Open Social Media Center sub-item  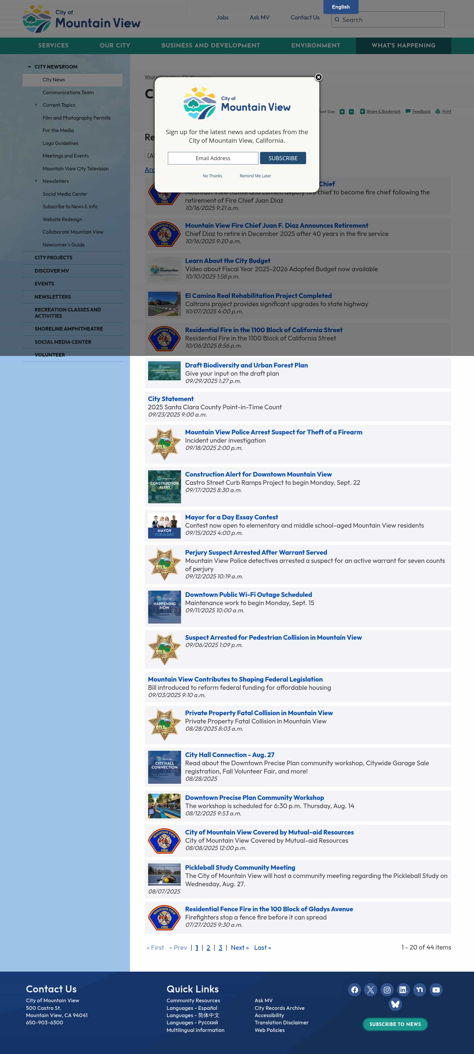(x=65, y=194)
